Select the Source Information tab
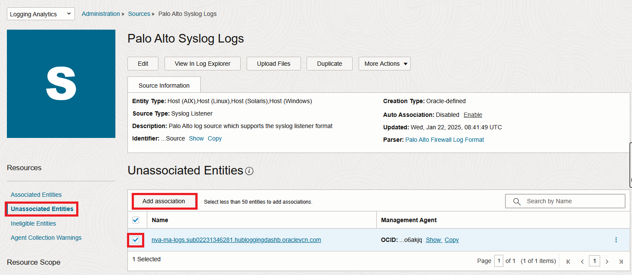632x275 pixels. click(x=164, y=86)
